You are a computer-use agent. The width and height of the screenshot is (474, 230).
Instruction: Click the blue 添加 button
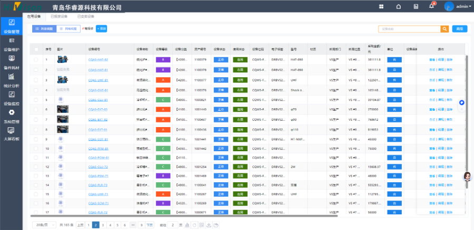click(101, 28)
